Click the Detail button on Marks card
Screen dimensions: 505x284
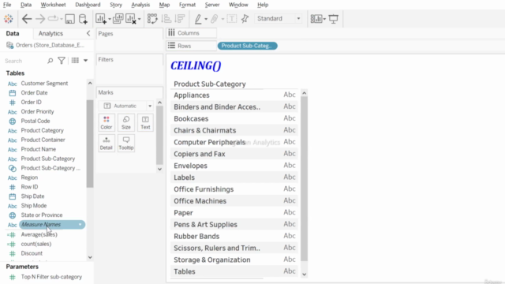tap(107, 144)
